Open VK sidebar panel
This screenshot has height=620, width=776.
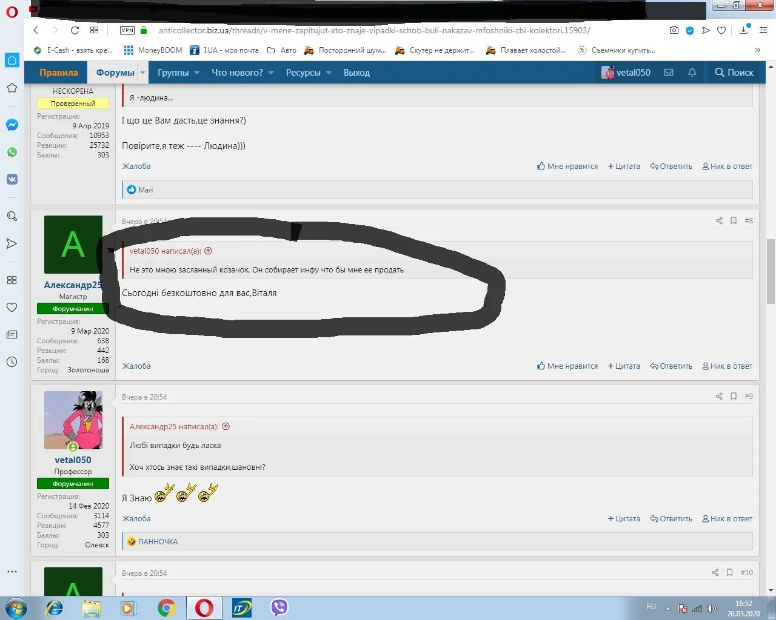(x=12, y=179)
